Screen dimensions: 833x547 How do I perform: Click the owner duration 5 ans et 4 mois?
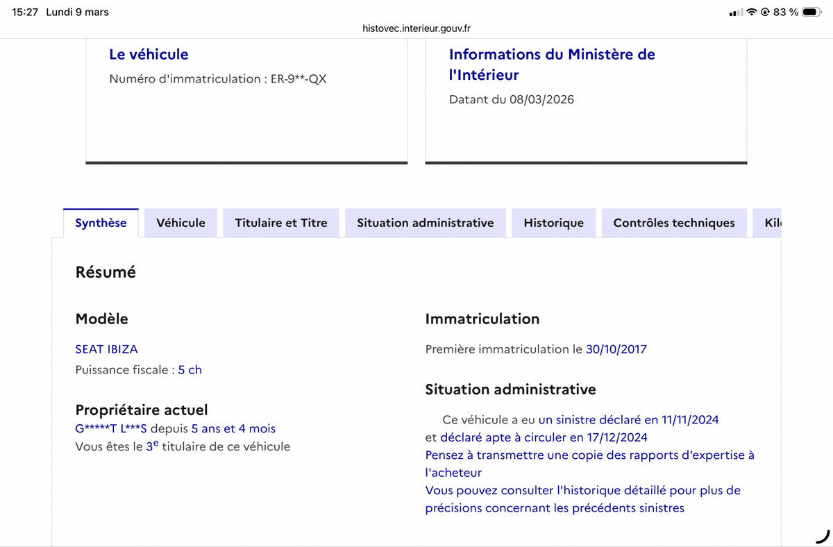click(x=233, y=429)
